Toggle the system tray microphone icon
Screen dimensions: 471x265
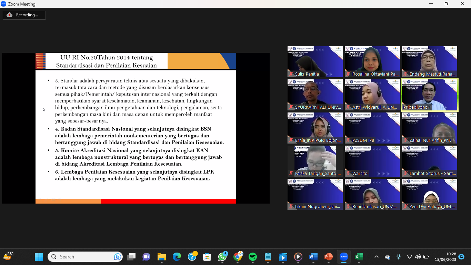399,257
